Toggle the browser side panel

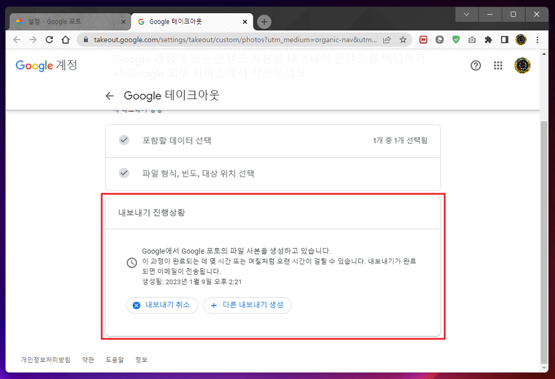point(505,40)
